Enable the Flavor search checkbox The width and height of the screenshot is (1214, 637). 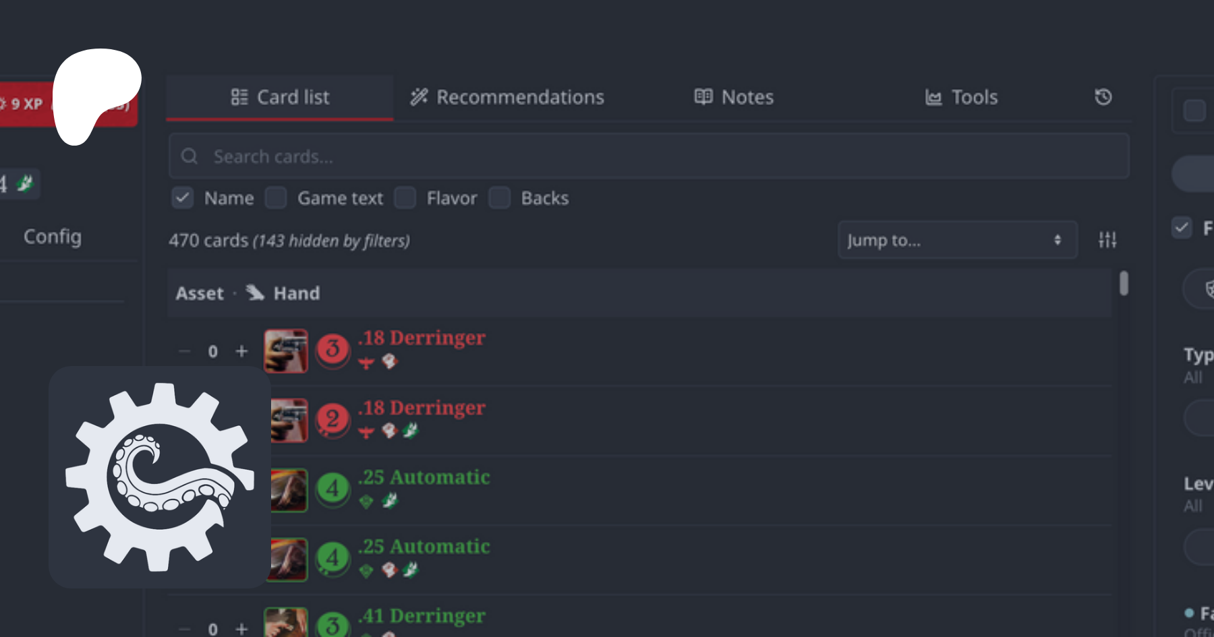(405, 198)
